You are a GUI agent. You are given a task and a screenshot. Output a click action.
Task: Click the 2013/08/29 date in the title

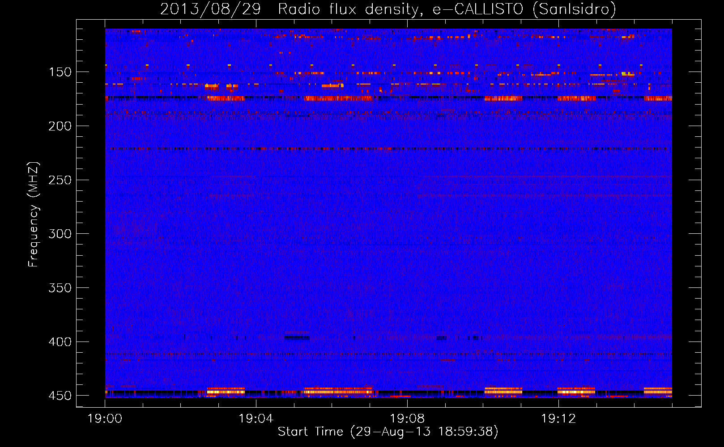210,9
